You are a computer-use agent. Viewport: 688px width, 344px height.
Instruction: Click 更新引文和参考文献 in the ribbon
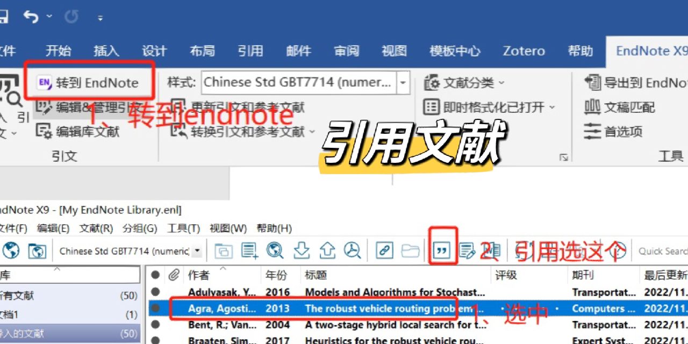pos(238,107)
